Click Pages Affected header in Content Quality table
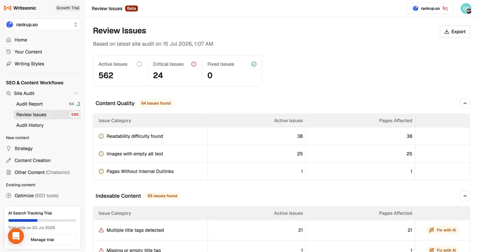Screen dimensions: 478x252 396,120
